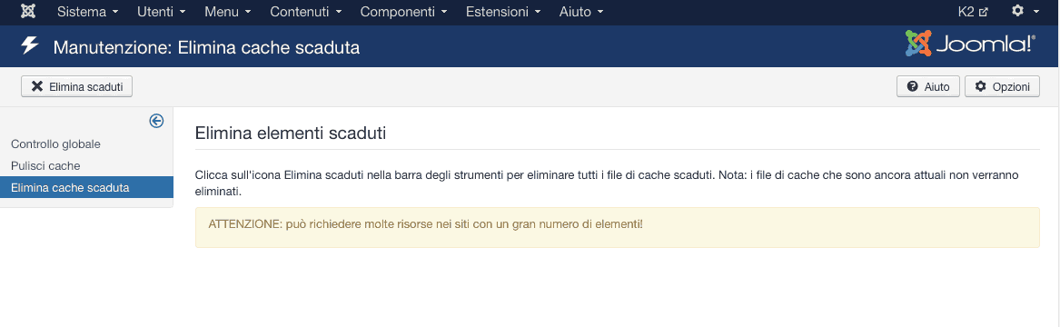Expand the Contenuti menu
1060x327 pixels.
click(305, 12)
